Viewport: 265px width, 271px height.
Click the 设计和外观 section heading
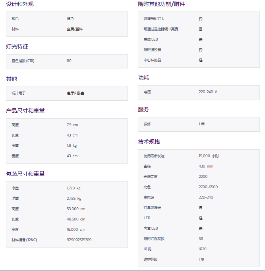coord(20,4)
